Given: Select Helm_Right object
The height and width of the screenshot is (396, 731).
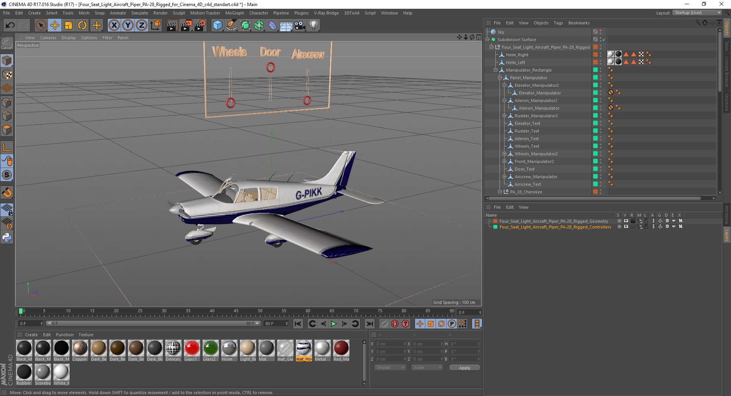Looking at the screenshot, I should coord(517,55).
